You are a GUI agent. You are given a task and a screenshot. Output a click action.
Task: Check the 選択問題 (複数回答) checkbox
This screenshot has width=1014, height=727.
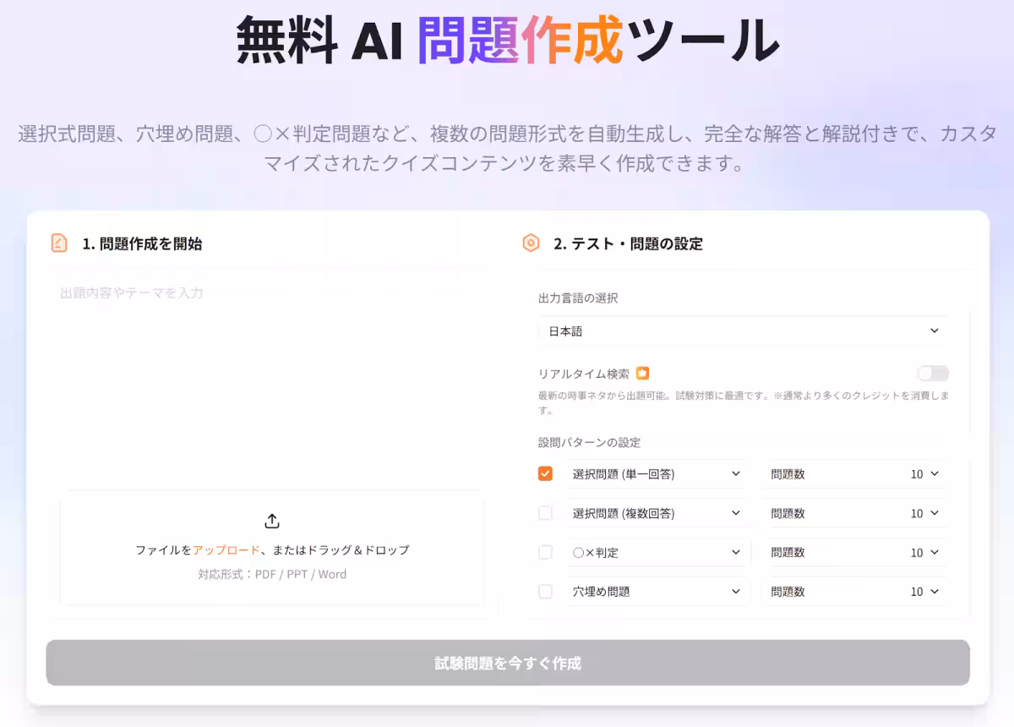click(x=545, y=513)
